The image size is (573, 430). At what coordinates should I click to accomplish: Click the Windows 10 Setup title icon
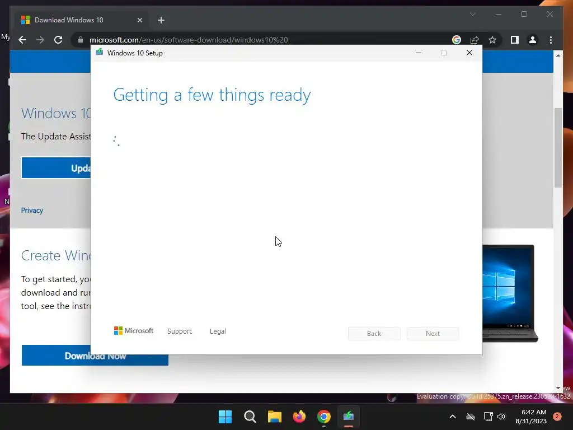[100, 53]
